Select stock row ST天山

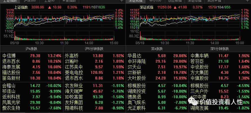point(157,67)
